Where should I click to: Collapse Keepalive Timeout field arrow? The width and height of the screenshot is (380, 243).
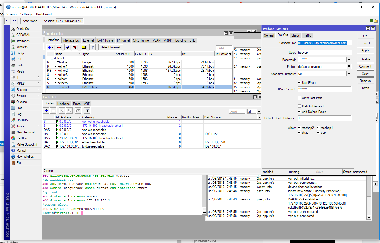pyautogui.click(x=349, y=74)
